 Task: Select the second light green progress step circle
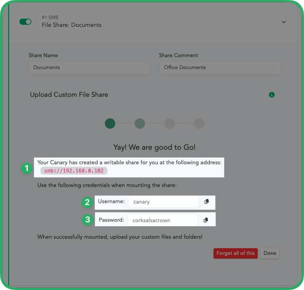tap(140, 123)
